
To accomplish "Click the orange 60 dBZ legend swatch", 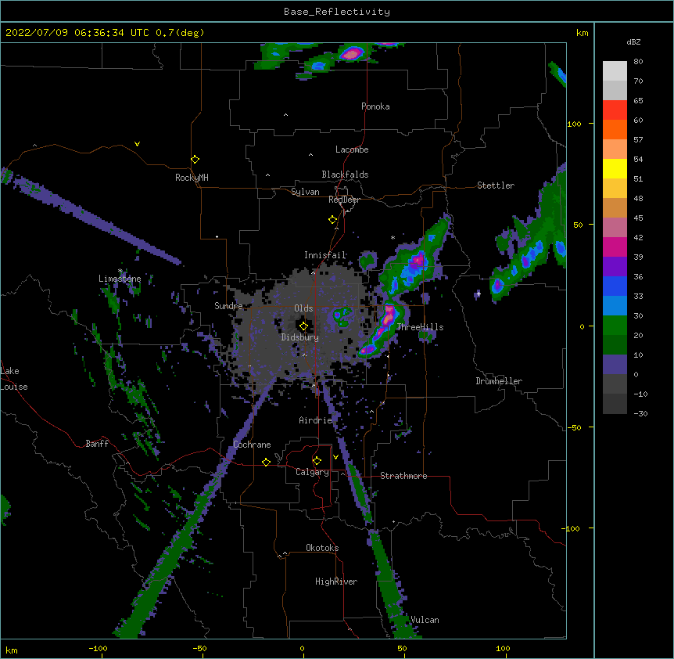I will [x=615, y=129].
